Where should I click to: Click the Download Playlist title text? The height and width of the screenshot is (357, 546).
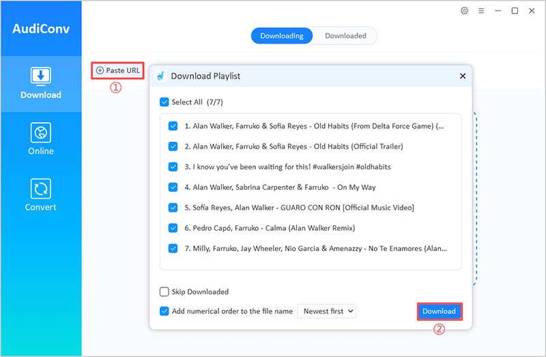tap(205, 76)
